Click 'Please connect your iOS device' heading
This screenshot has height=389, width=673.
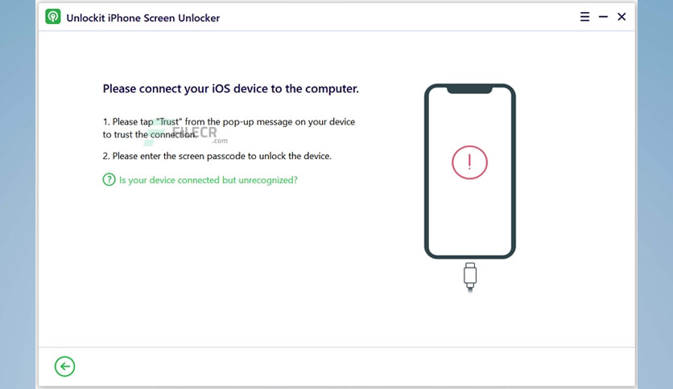point(230,88)
